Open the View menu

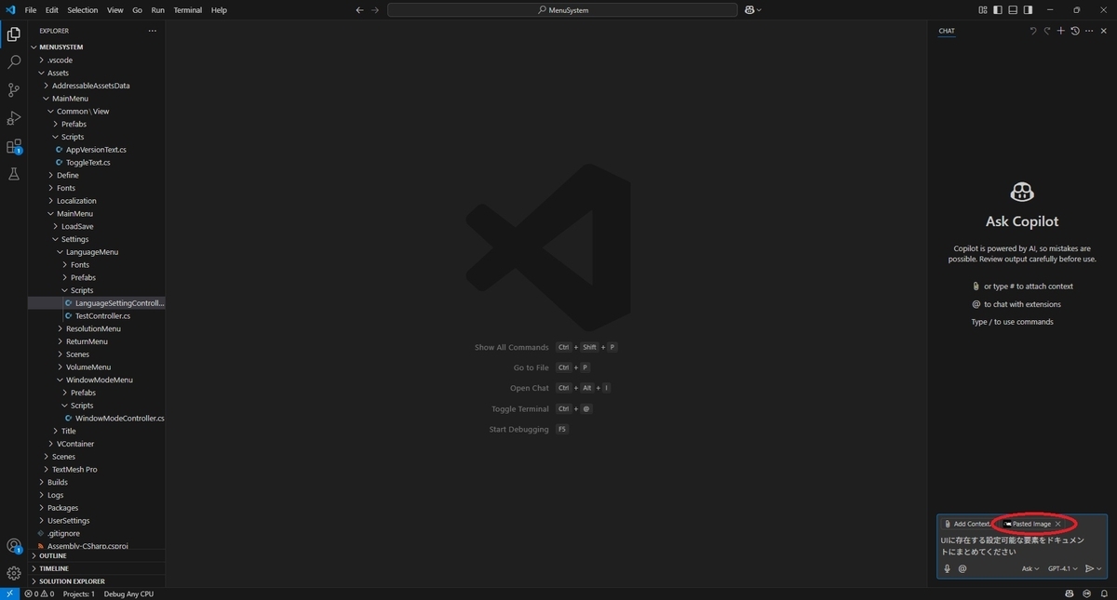click(x=115, y=10)
